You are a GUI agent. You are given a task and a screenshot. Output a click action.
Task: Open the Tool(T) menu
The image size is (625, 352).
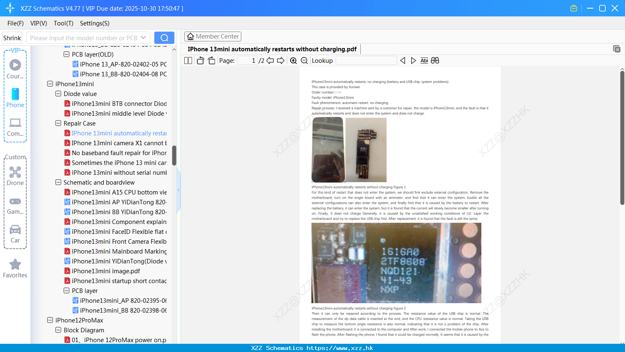(64, 23)
